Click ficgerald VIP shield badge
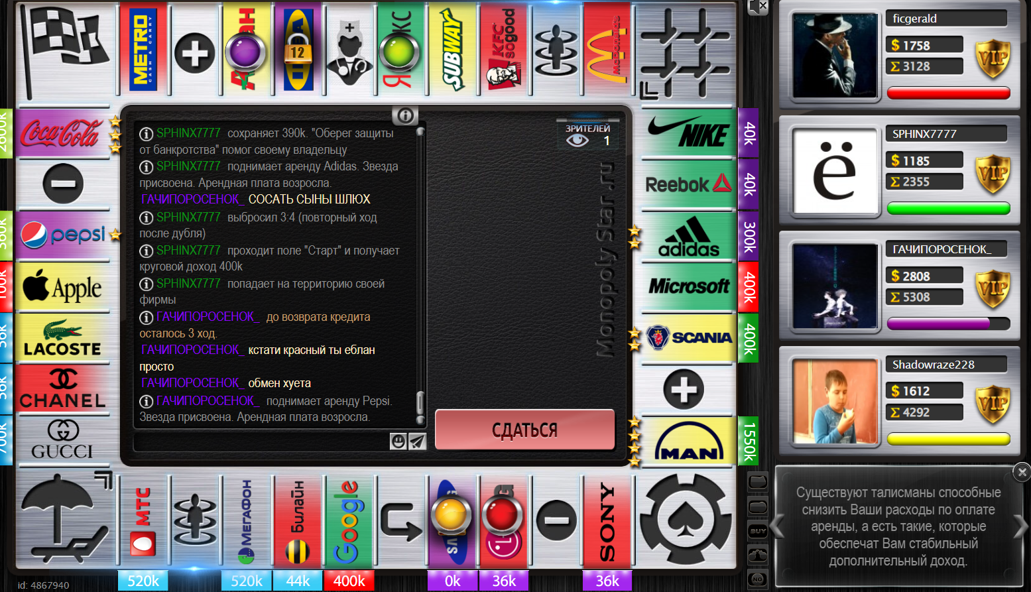 (993, 58)
